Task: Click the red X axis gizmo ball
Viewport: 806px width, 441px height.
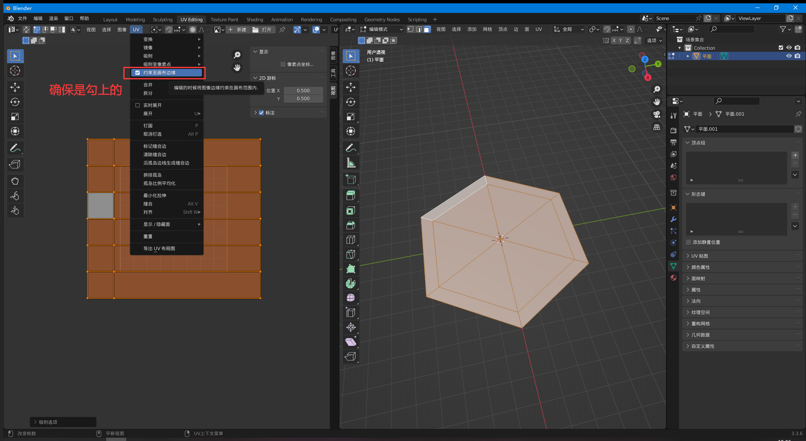Action: point(648,78)
